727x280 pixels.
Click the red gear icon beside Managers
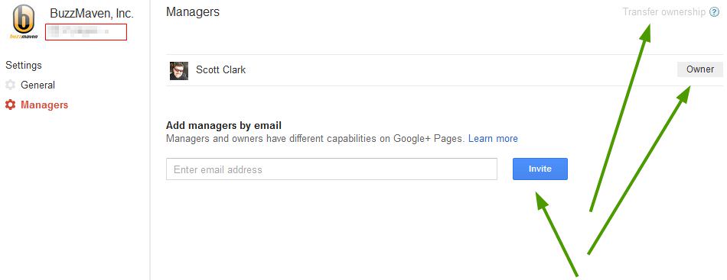point(10,105)
